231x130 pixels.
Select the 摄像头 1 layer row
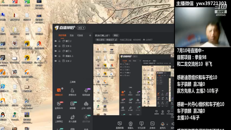click(x=73, y=56)
